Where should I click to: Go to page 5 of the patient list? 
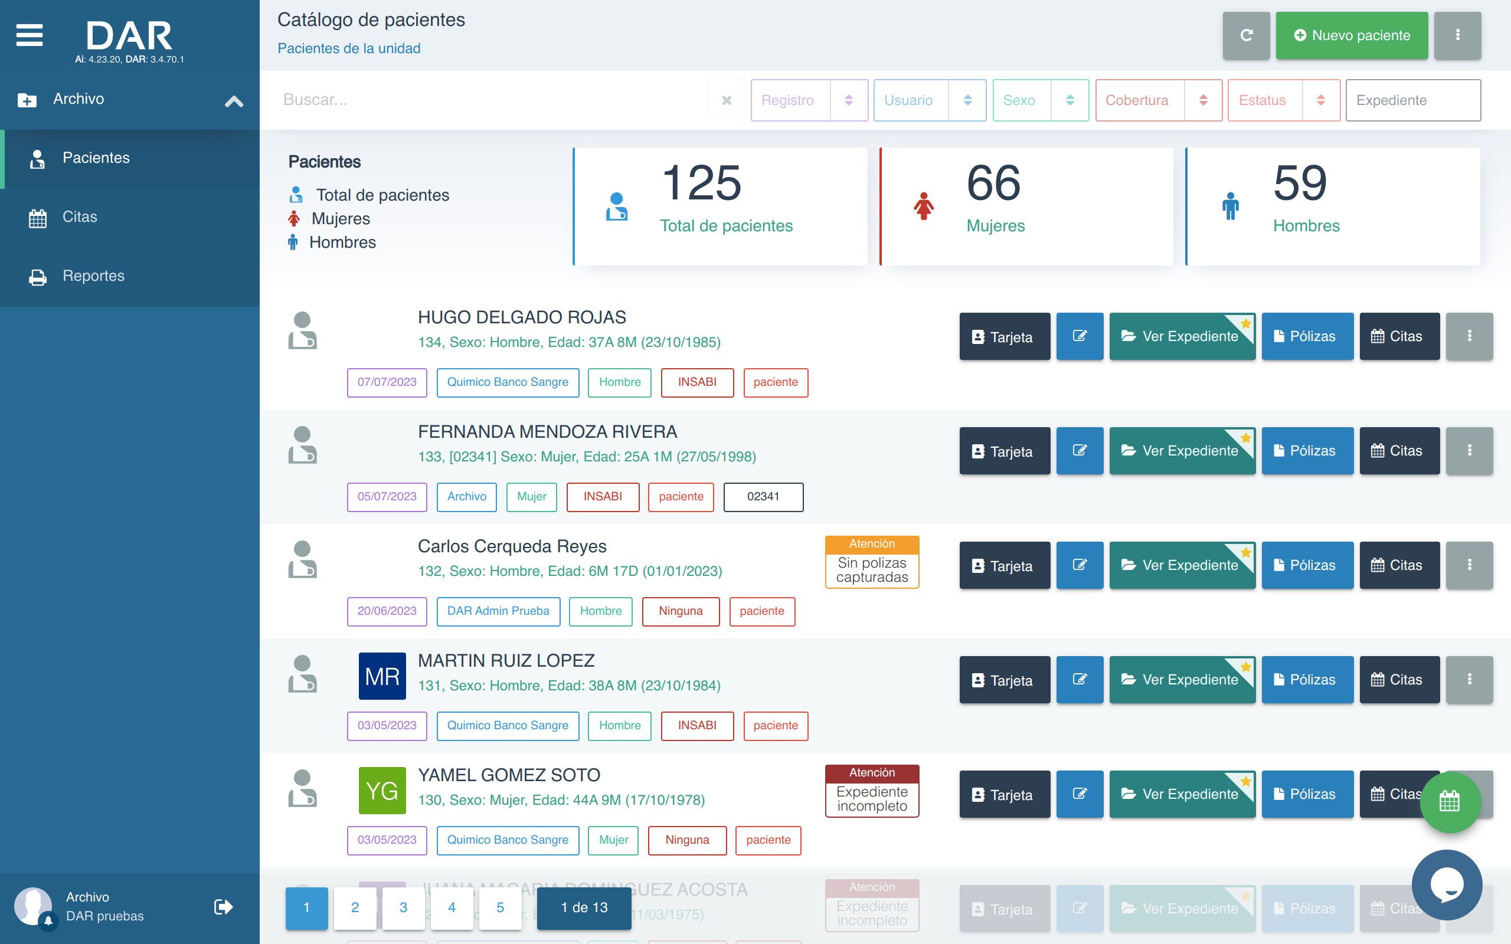click(x=500, y=907)
